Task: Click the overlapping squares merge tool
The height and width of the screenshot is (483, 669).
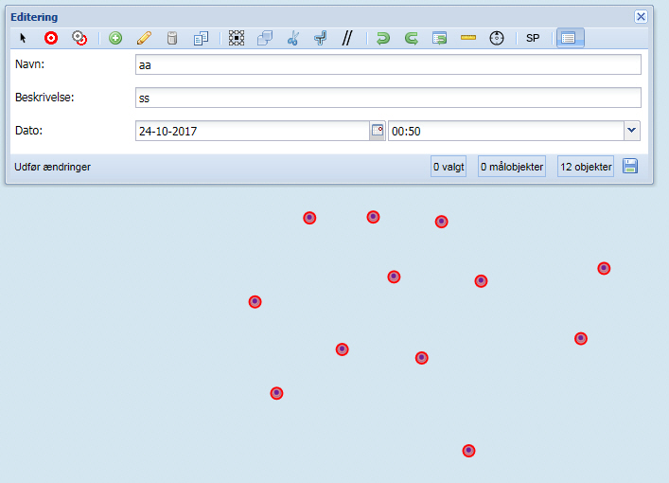Action: click(265, 38)
